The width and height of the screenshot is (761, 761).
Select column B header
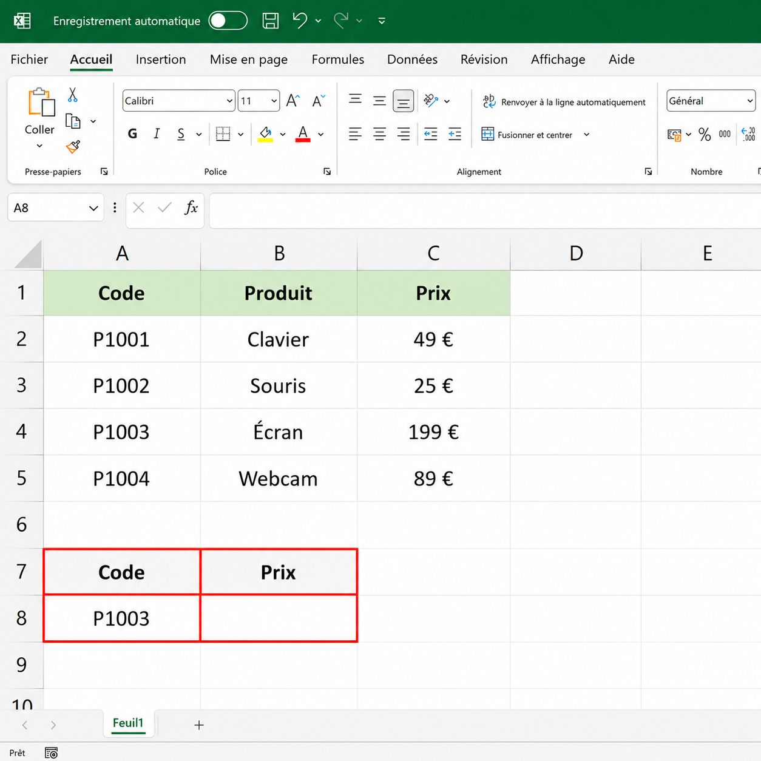tap(279, 253)
